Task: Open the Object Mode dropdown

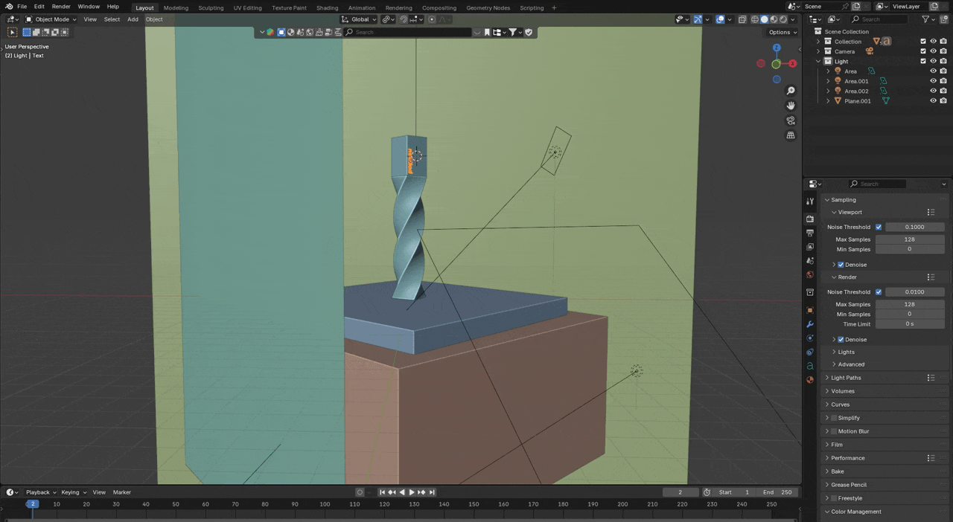Action: [51, 19]
